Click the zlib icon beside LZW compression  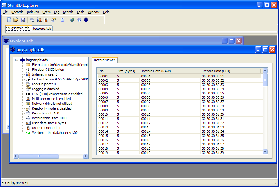(28, 94)
